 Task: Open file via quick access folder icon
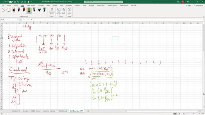pyautogui.click(x=25, y=2)
